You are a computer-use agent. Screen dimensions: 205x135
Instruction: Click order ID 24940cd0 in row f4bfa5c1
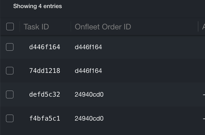click(89, 118)
